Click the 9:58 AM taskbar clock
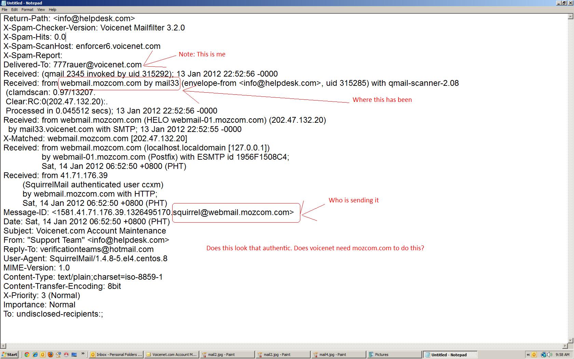The image size is (574, 359). [562, 355]
